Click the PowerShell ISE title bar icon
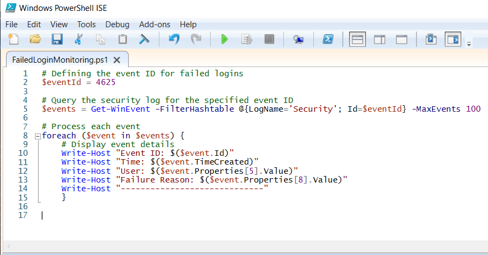The image size is (488, 255). pos(10,8)
